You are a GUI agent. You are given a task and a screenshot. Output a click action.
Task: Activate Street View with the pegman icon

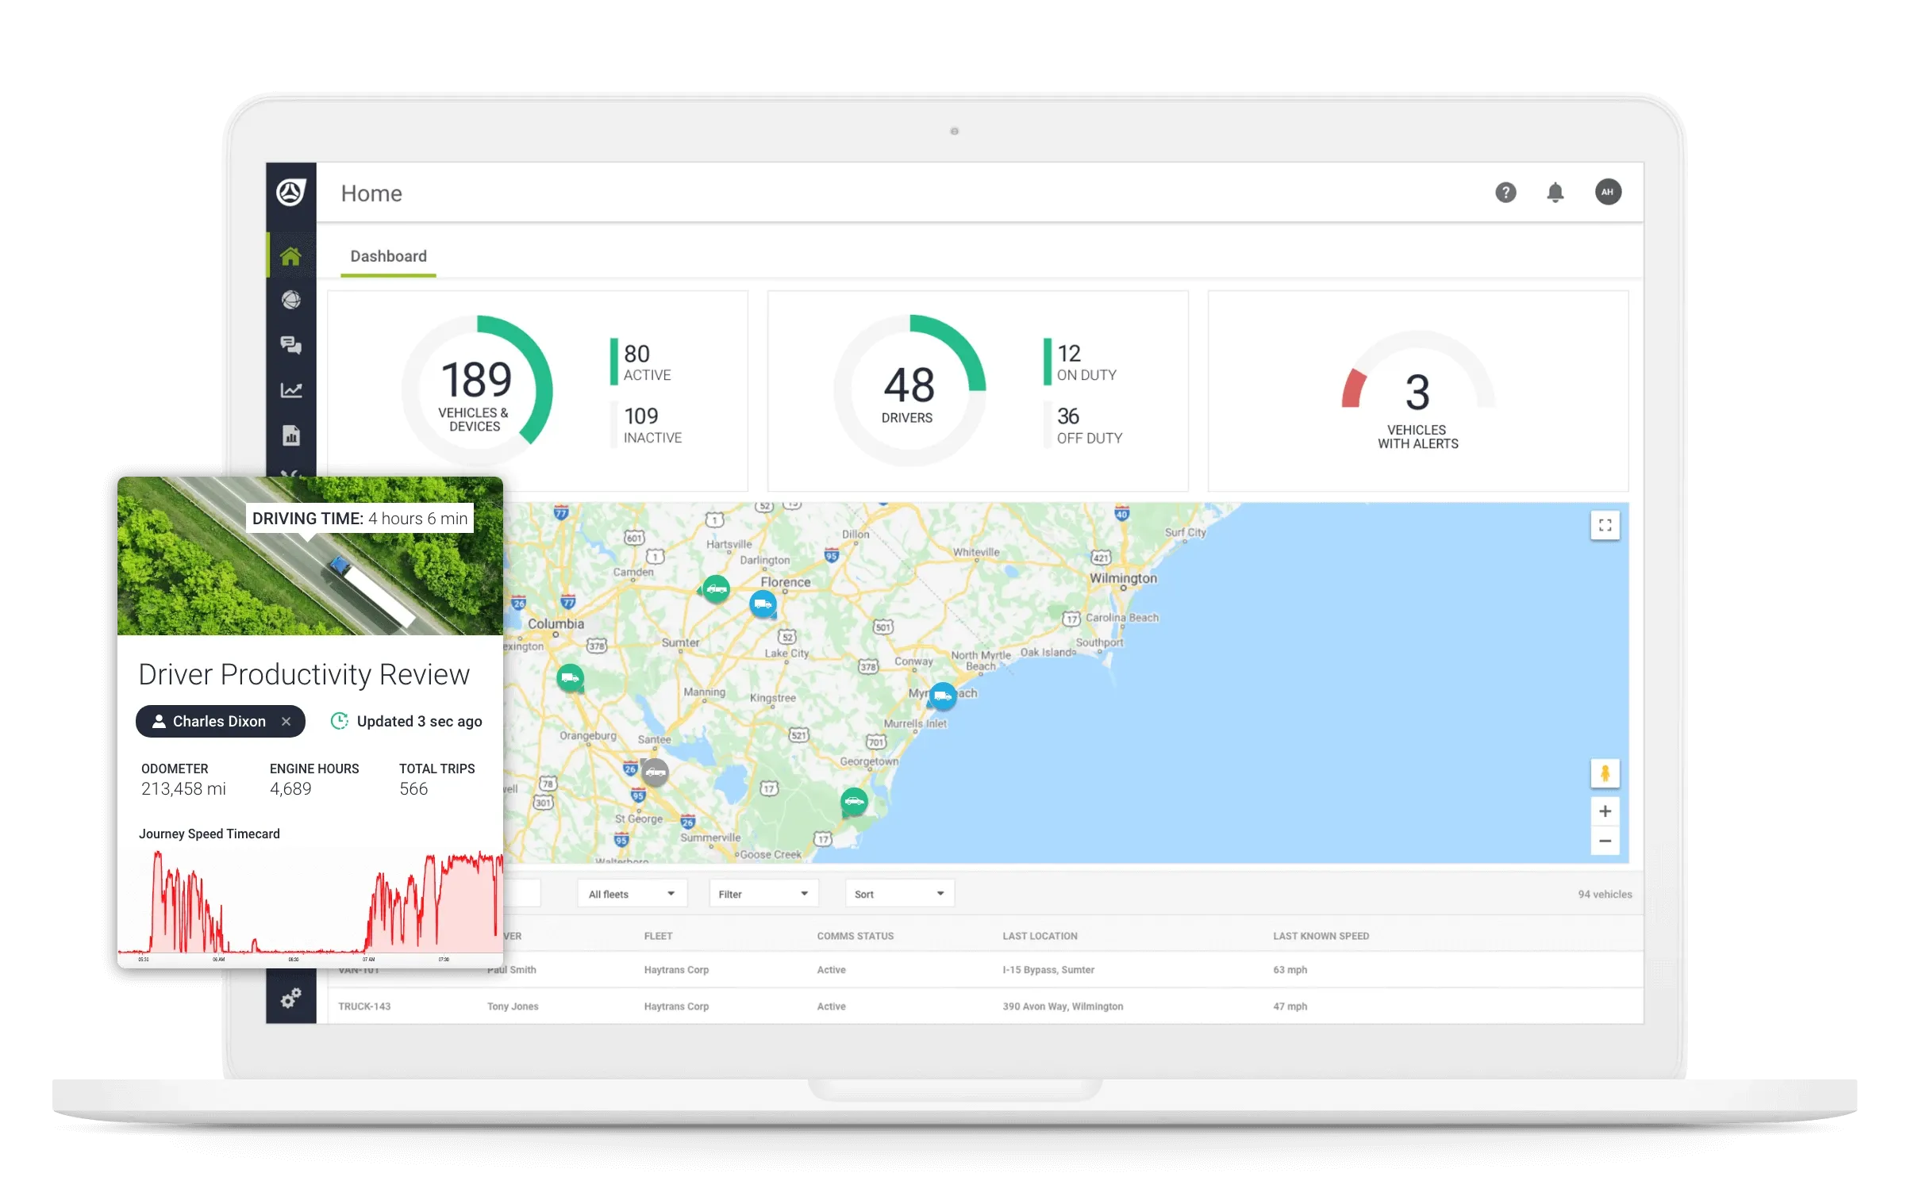1605,773
